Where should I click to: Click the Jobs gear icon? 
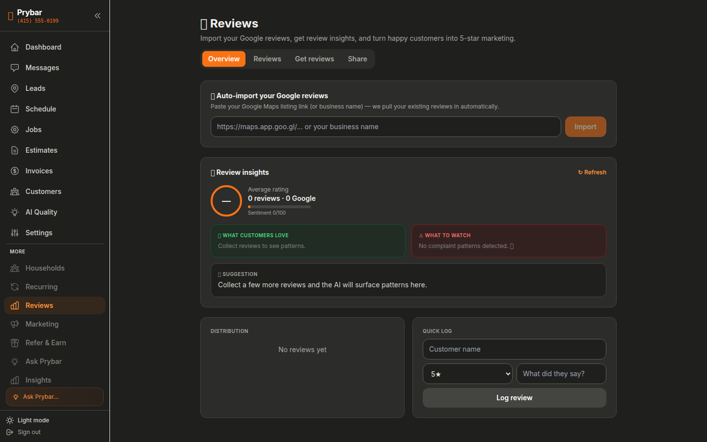point(15,130)
